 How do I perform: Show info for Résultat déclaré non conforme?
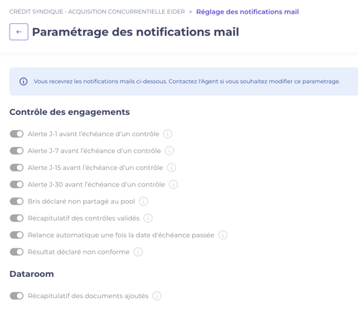[138, 252]
